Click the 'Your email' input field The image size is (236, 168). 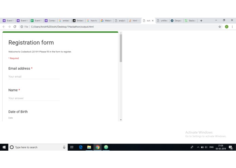click(34, 77)
